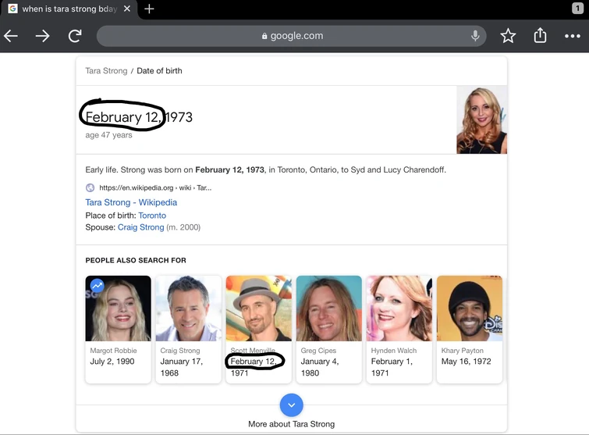
Task: Click the lock icon in address bar
Action: [264, 36]
